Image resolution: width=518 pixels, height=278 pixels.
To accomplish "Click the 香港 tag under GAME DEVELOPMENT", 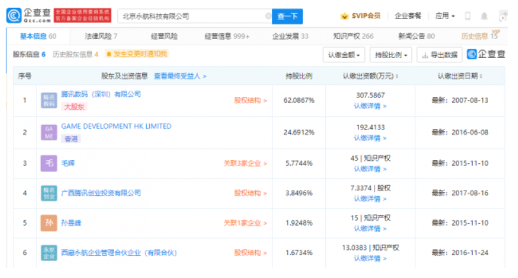I will click(x=71, y=138).
